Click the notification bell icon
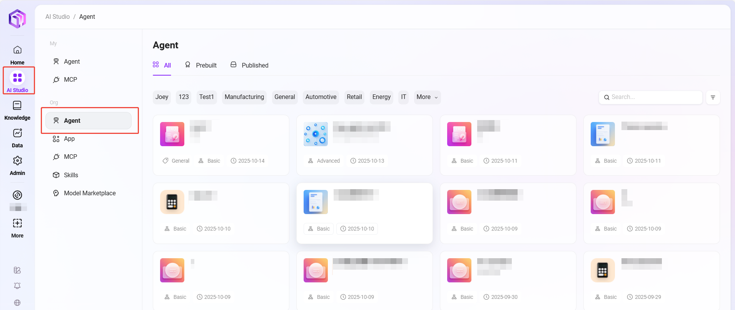This screenshot has width=735, height=310. 17,286
